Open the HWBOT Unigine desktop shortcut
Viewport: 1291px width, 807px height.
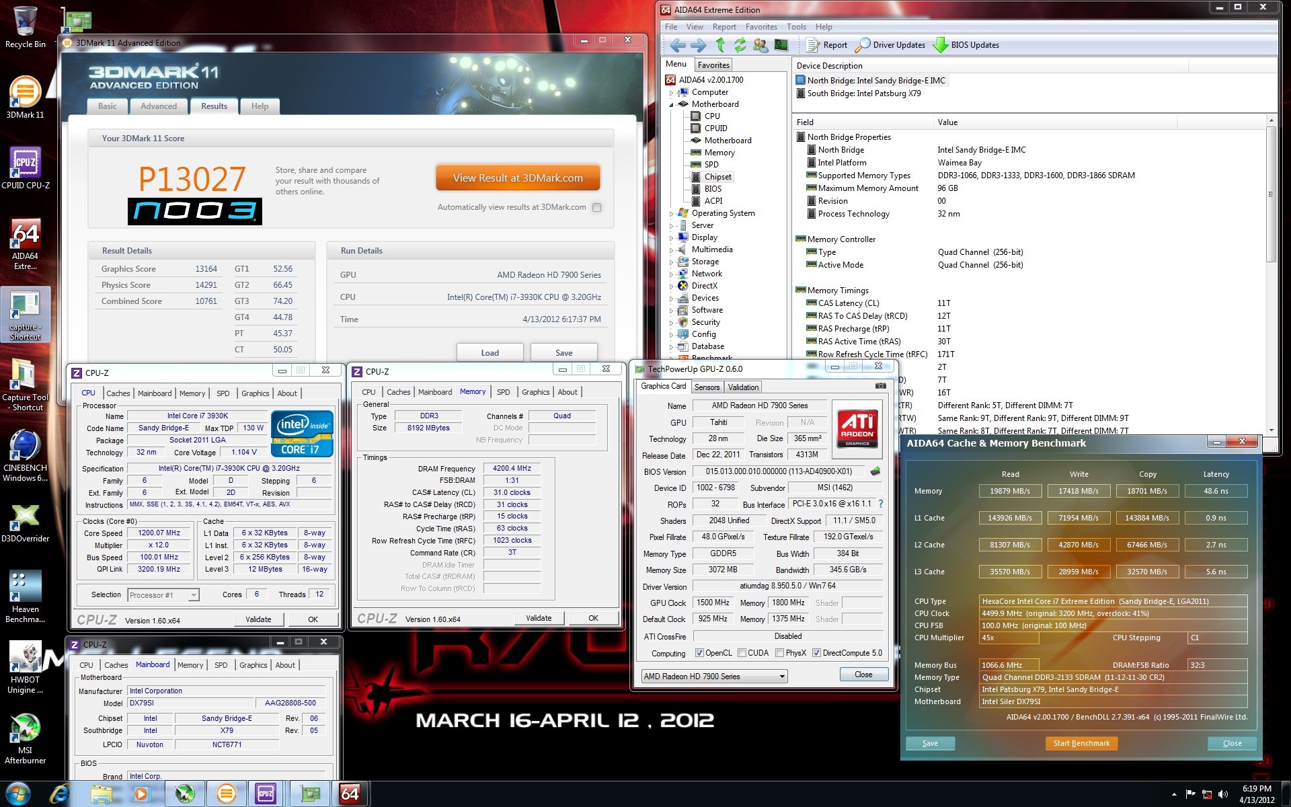[26, 659]
